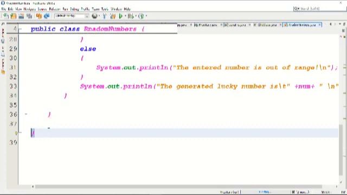Click the INS insert mode indicator in status bar
The height and width of the screenshot is (195, 347).
(343, 192)
